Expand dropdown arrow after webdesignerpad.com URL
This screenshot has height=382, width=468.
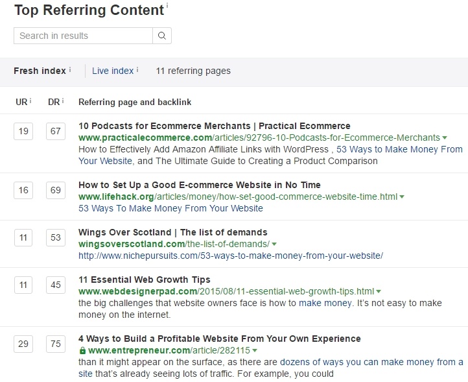pos(379,291)
